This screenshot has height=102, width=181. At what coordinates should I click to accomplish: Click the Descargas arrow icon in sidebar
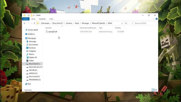(27, 41)
